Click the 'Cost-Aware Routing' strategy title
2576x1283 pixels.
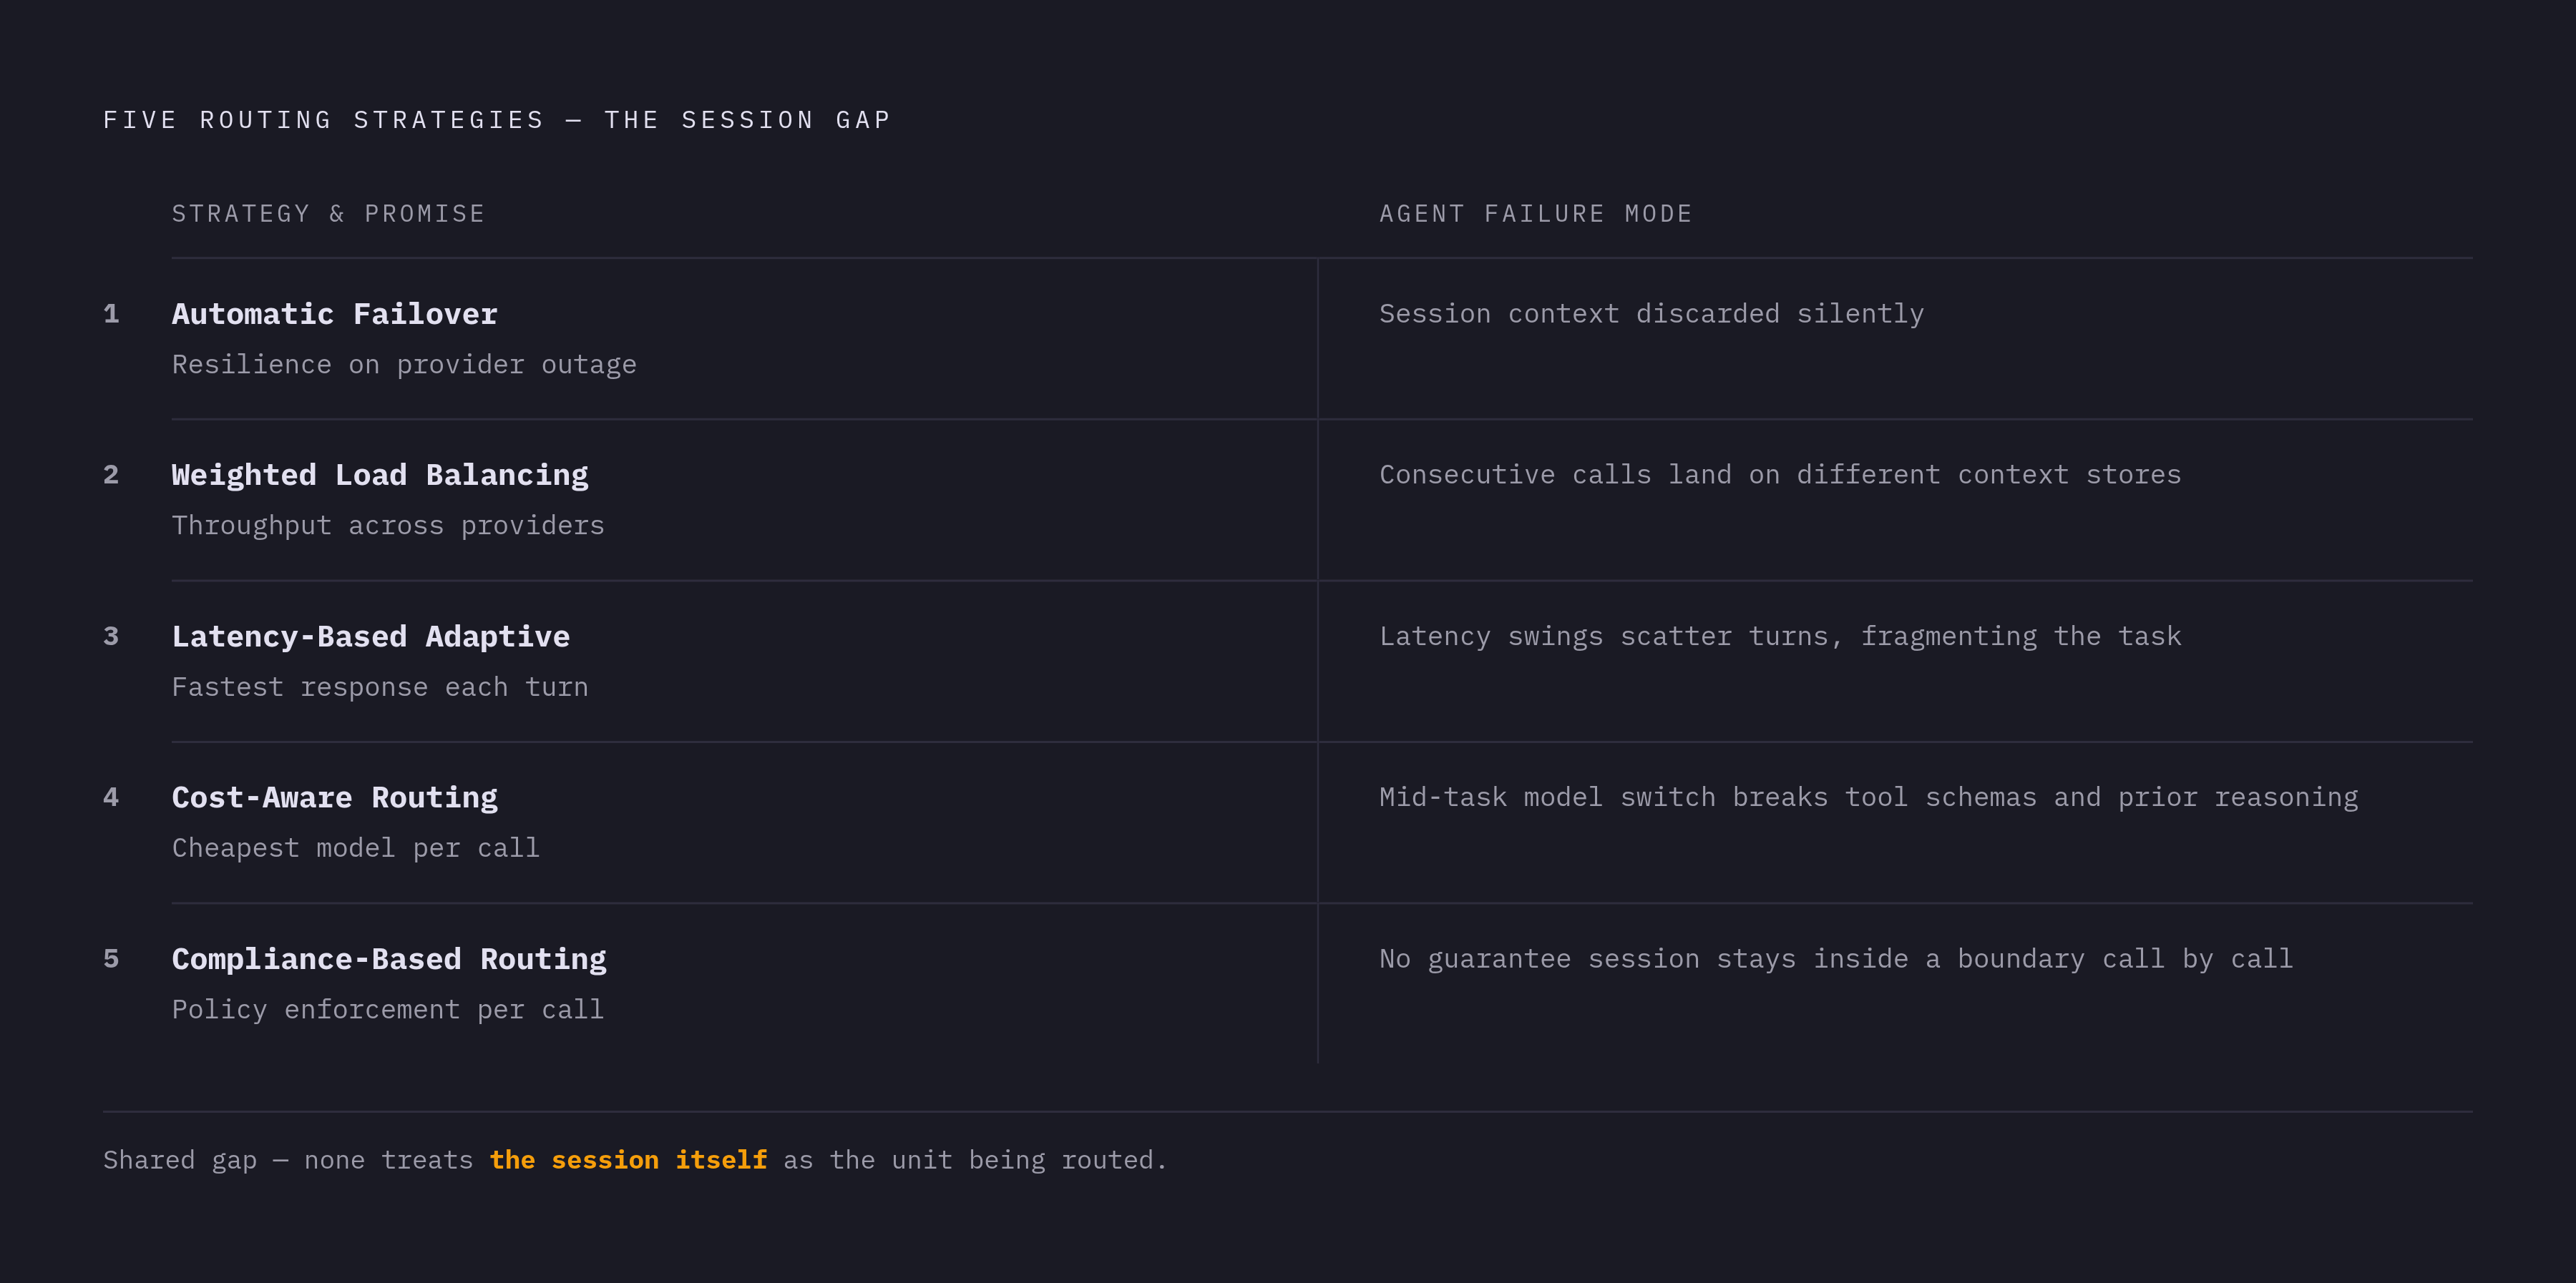pyautogui.click(x=334, y=797)
